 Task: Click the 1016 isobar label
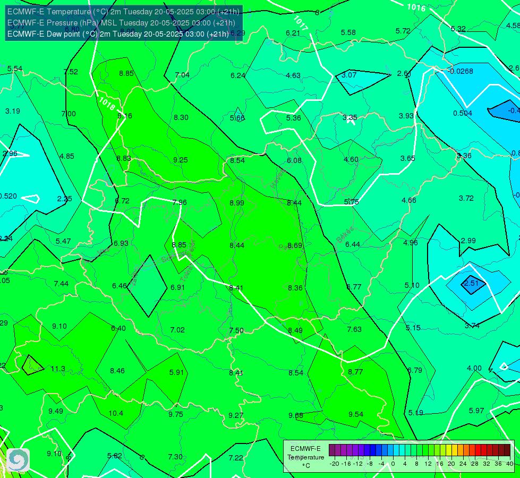tap(416, 7)
